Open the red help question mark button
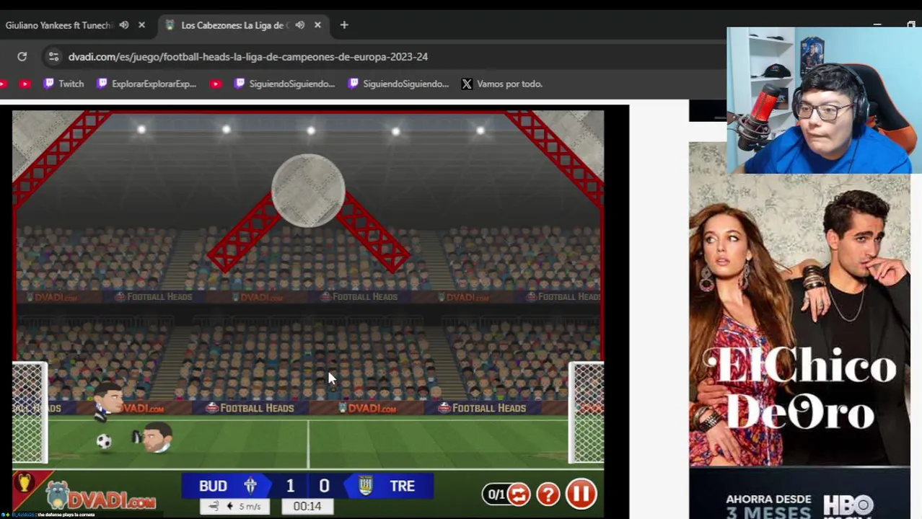 (x=548, y=494)
